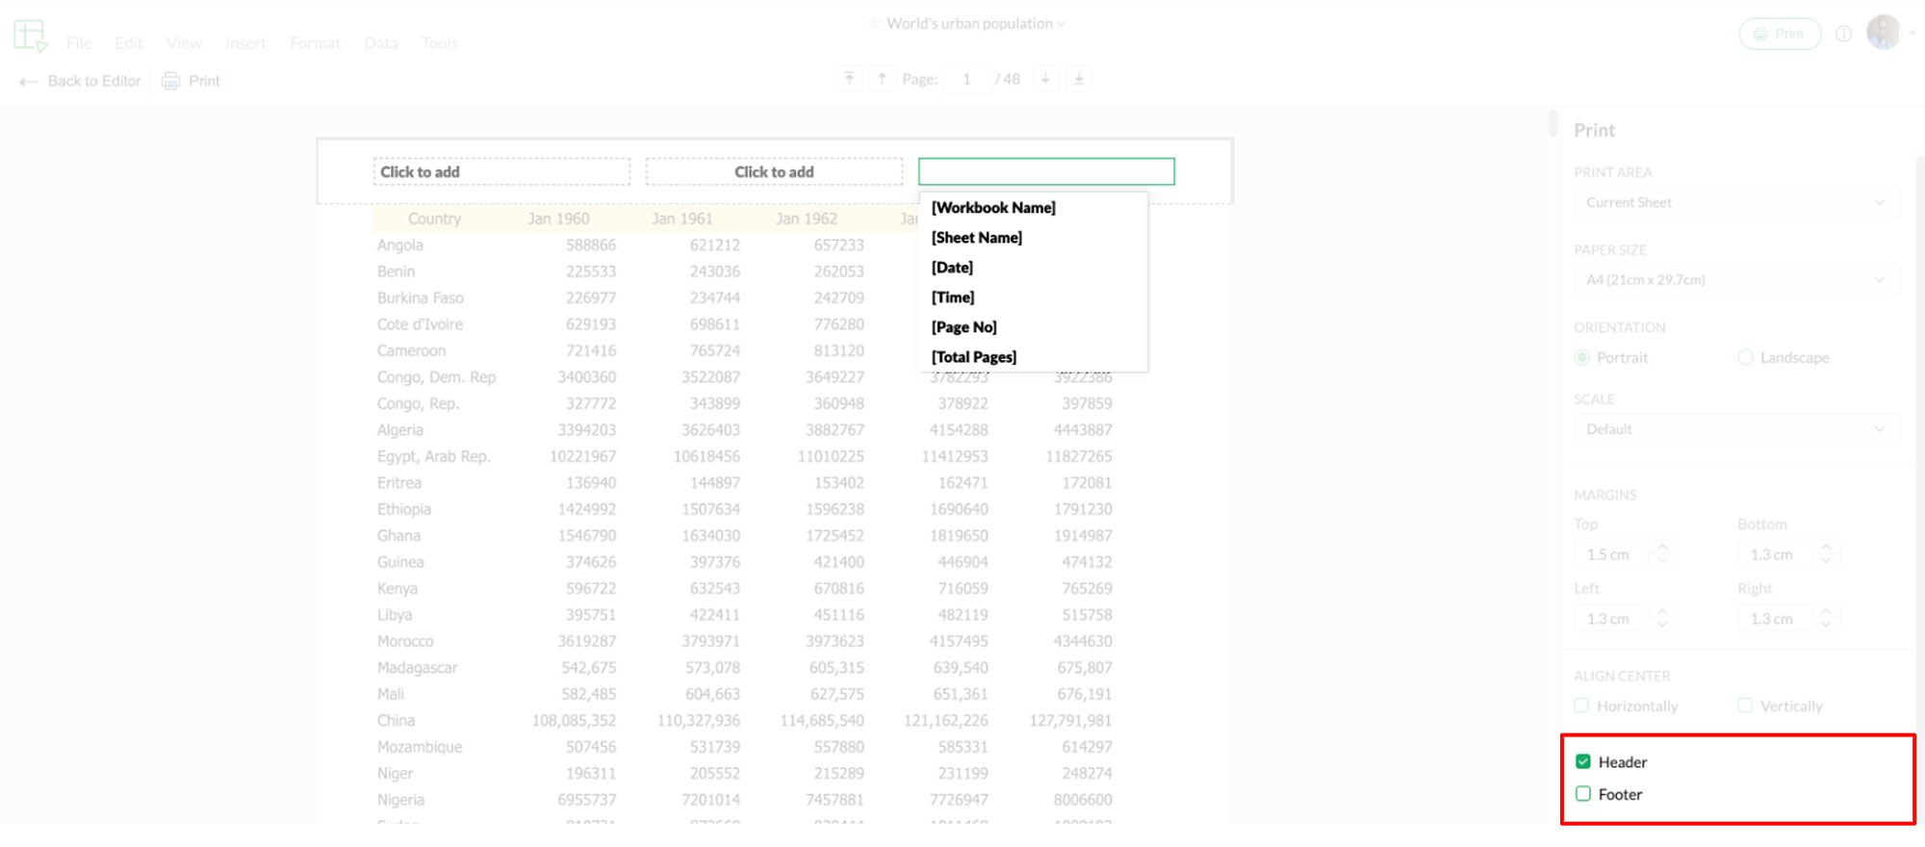Open the user profile avatar

pos(1884,33)
